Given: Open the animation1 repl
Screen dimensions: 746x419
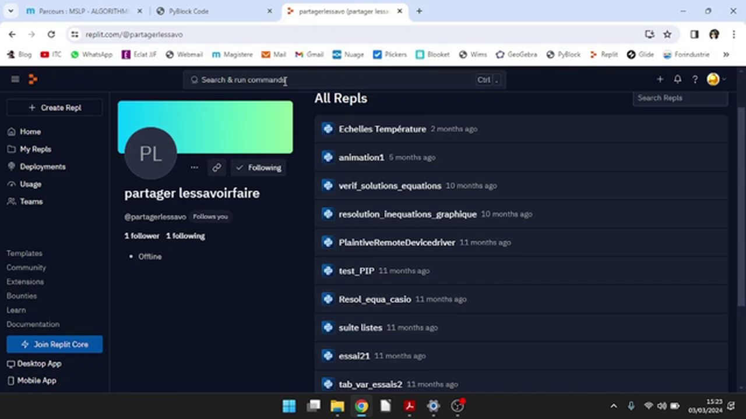Looking at the screenshot, I should pos(361,157).
